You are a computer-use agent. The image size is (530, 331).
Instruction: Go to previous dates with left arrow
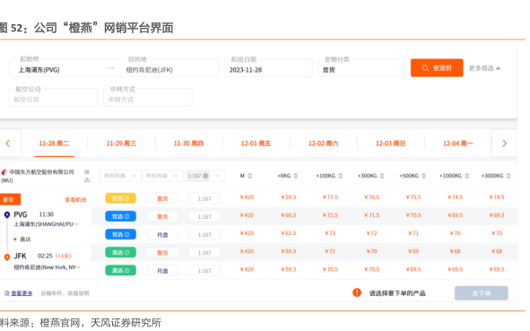[8, 144]
